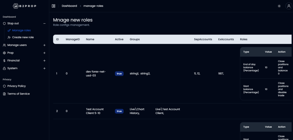Click the true badge for Test Account Client
This screenshot has height=140, width=293.
(x=119, y=111)
